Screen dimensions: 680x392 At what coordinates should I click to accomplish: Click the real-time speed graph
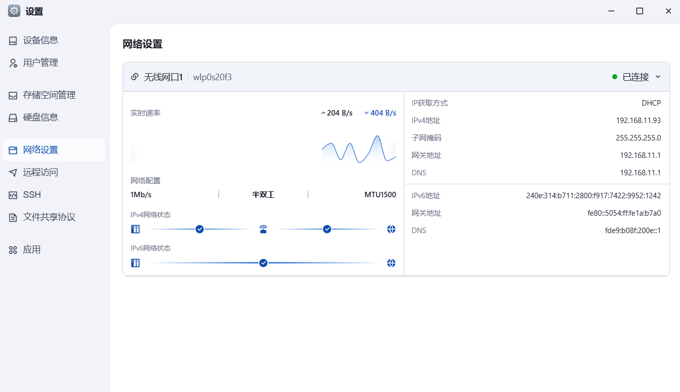pyautogui.click(x=358, y=149)
